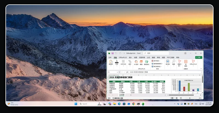Image resolution: width=219 pixels, height=113 pixels.
Task: Open the 编辑 editing group with magnifier
Action: click(x=174, y=63)
